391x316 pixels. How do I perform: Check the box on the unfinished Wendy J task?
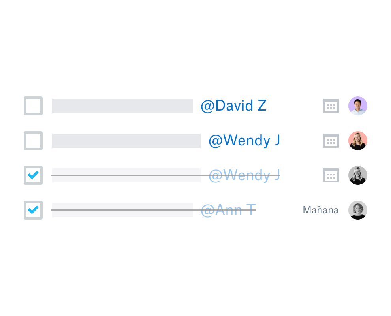33,141
